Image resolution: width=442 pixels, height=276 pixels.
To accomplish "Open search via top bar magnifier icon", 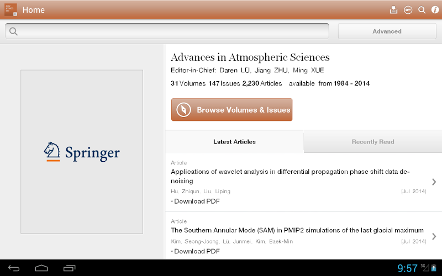I will (x=422, y=10).
